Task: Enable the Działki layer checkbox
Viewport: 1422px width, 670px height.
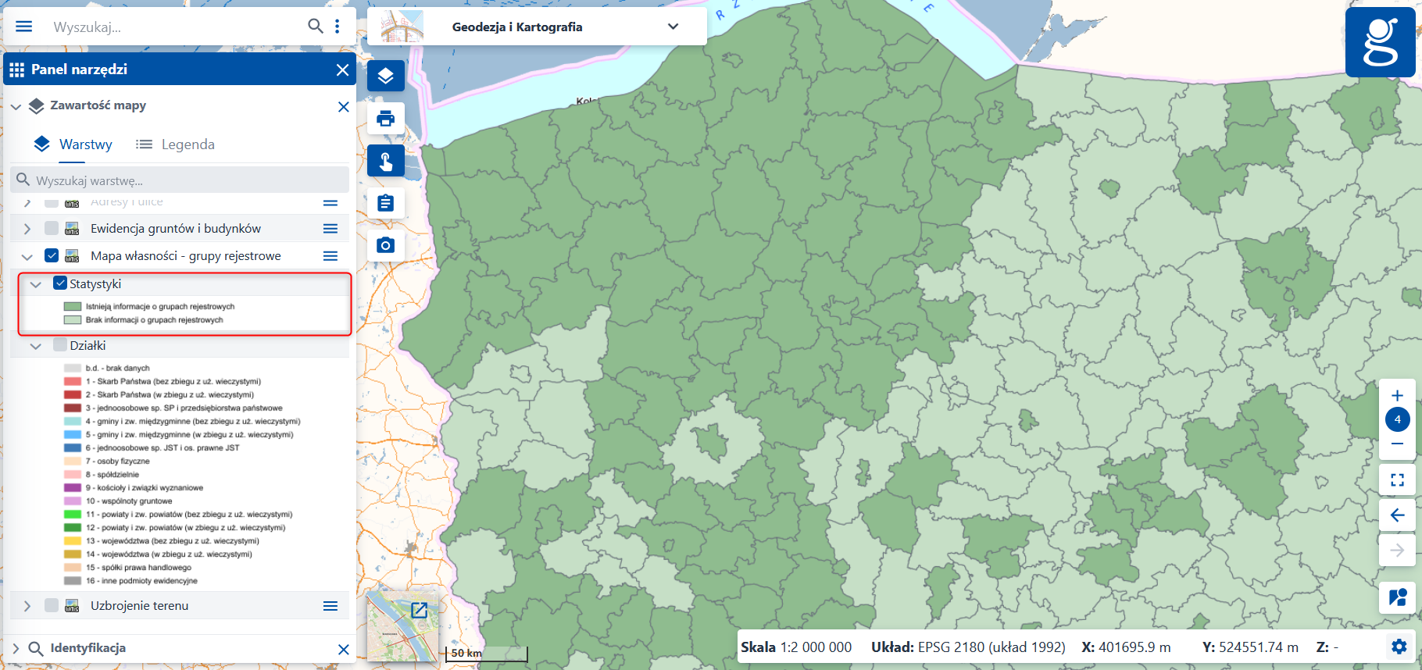Action: pyautogui.click(x=60, y=345)
